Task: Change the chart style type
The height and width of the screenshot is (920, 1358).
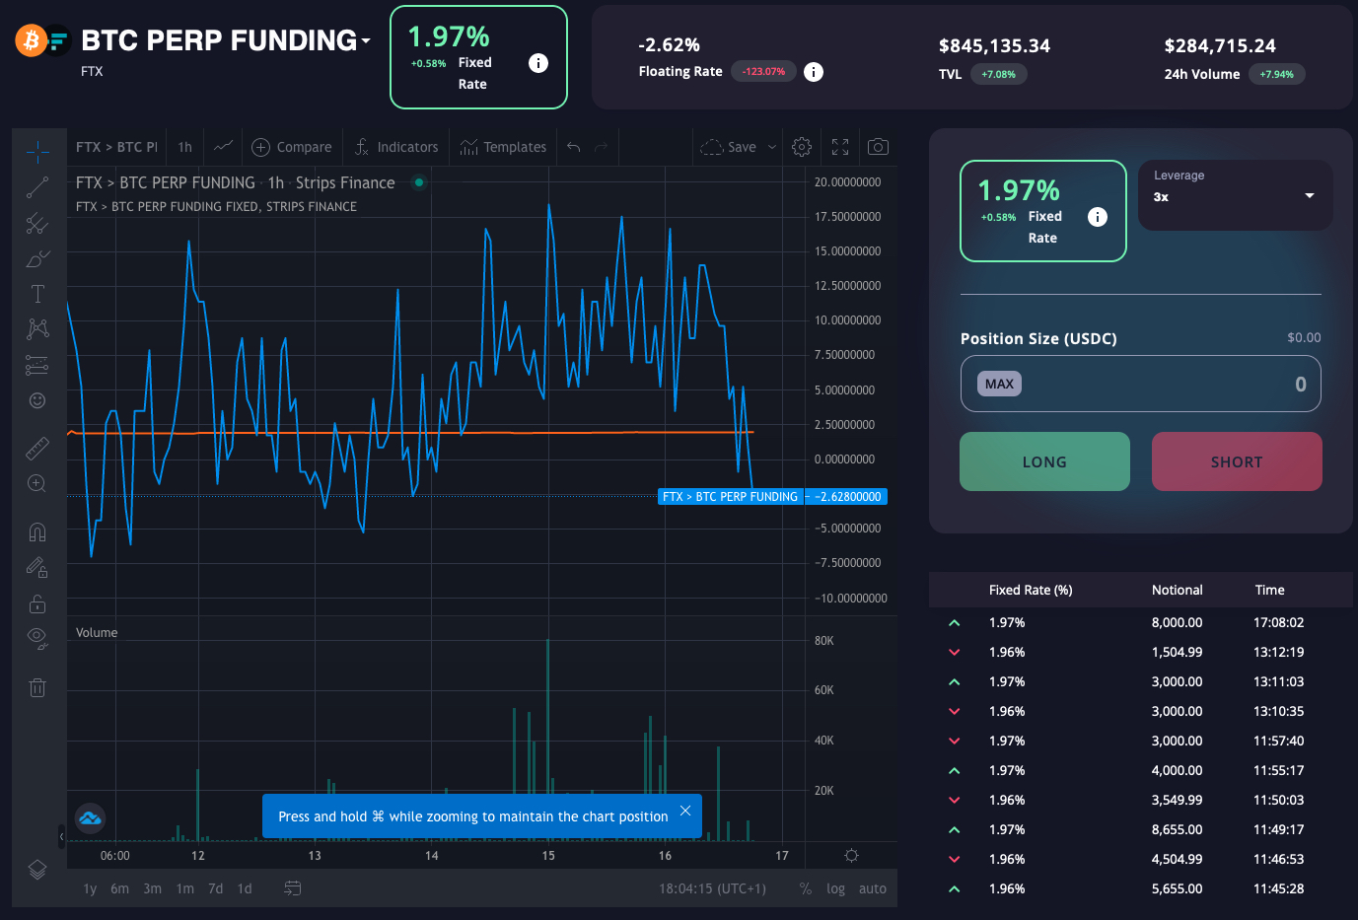Action: click(x=224, y=147)
